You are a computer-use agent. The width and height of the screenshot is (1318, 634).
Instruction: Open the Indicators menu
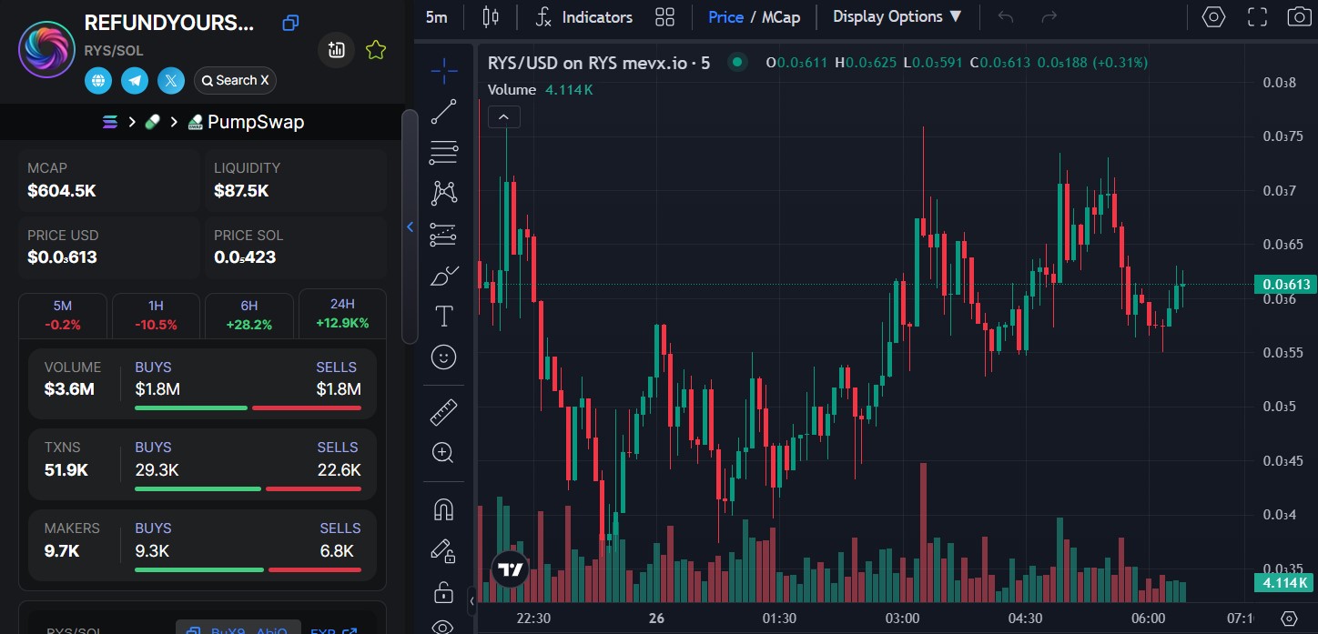click(583, 16)
